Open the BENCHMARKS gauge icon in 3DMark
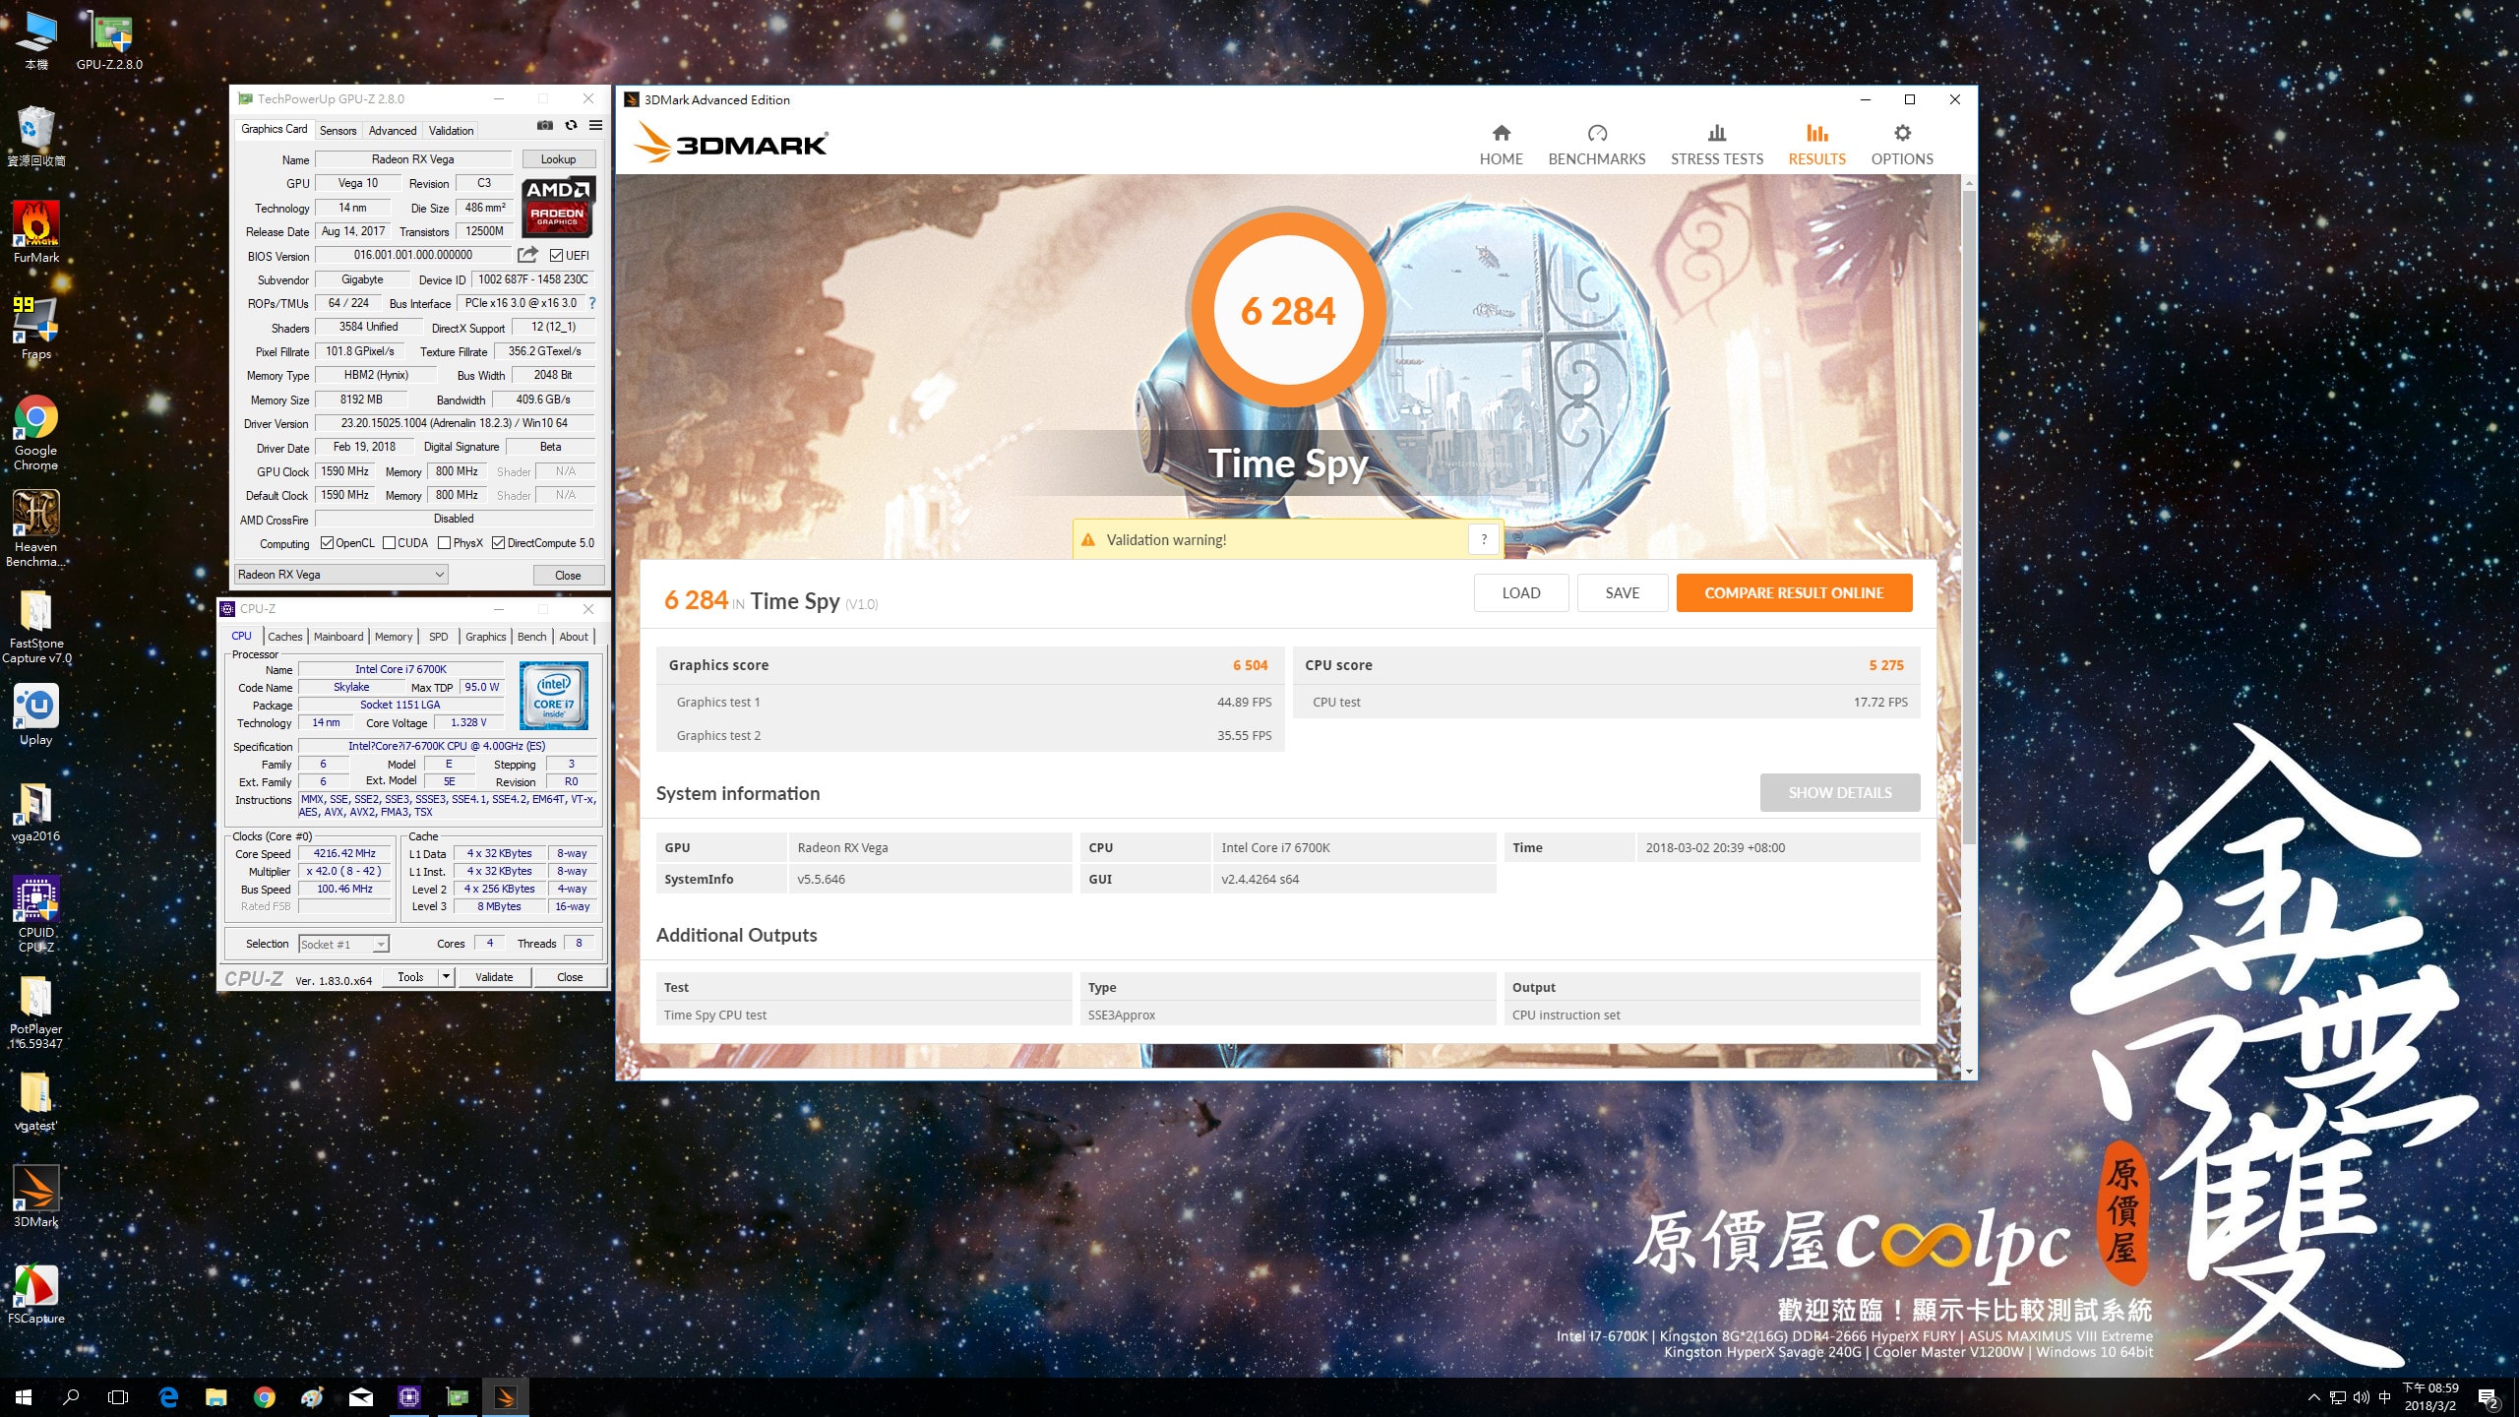Screen dimensions: 2519x1417 pos(1597,133)
